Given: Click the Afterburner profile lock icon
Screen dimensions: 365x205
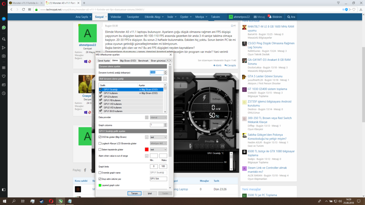Looking at the screenshot, I should tap(217, 141).
